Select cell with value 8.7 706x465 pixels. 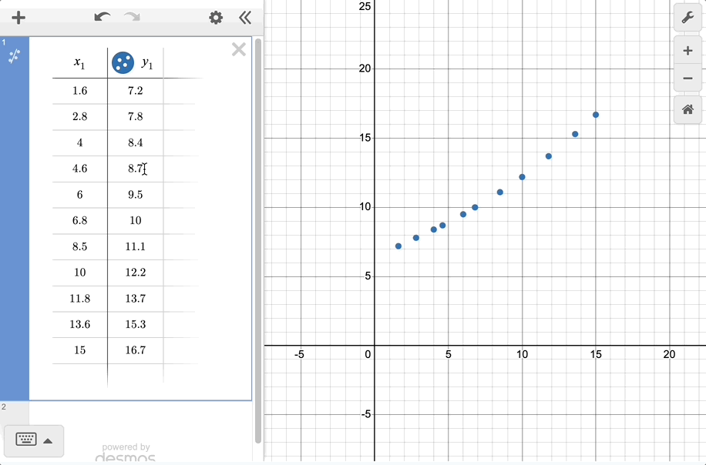[x=135, y=169]
